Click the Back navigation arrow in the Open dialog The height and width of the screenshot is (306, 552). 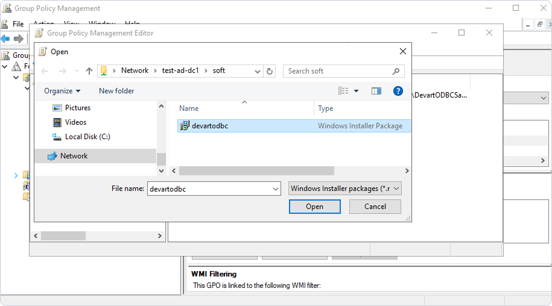[45, 71]
